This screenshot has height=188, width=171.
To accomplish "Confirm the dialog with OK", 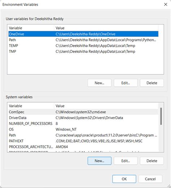I will [x=124, y=179].
